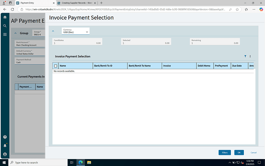Image resolution: width=265 pixels, height=166 pixels.
Task: Click the Bank Account field
Action: (30, 44)
